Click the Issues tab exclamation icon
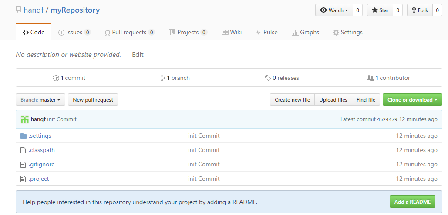This screenshot has height=215, width=448. tap(61, 33)
